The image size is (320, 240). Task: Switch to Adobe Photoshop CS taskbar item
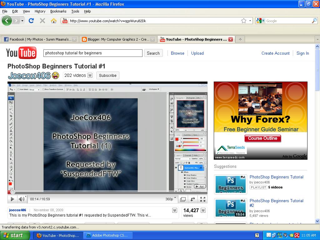tap(108, 236)
